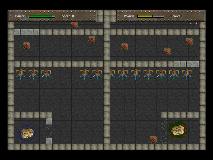Click the left player's Score: 0 text

tap(68, 16)
